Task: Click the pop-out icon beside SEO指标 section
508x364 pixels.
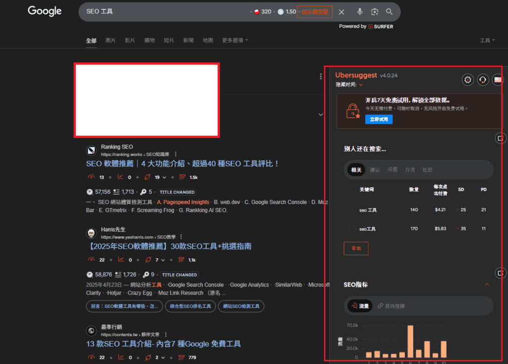Action: pyautogui.click(x=500, y=273)
